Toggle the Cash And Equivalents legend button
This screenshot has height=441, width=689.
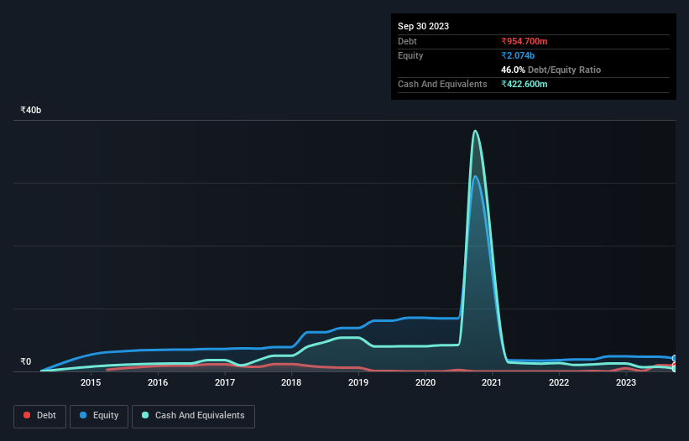pos(193,416)
